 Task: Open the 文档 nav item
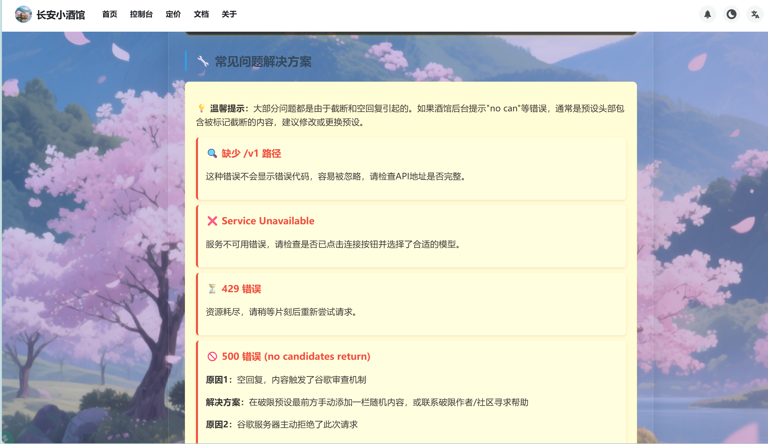click(x=201, y=14)
